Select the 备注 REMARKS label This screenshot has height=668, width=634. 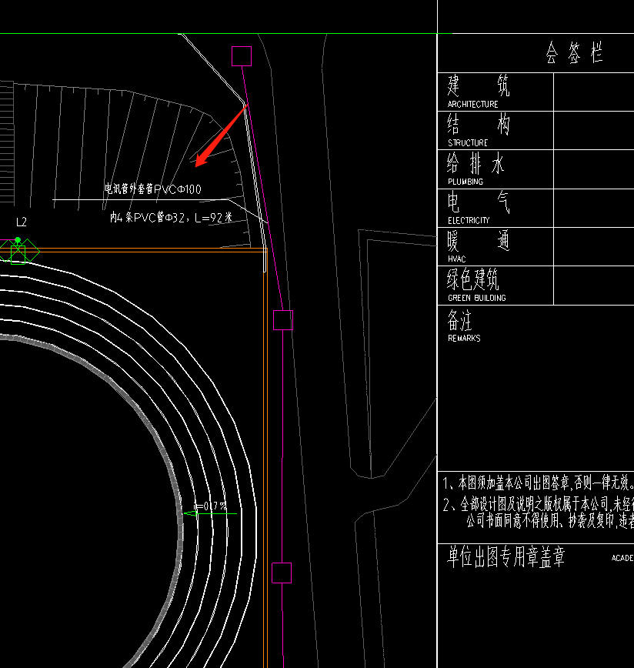[x=464, y=326]
